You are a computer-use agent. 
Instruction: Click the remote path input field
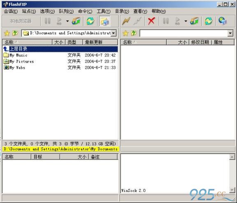(x=184, y=33)
